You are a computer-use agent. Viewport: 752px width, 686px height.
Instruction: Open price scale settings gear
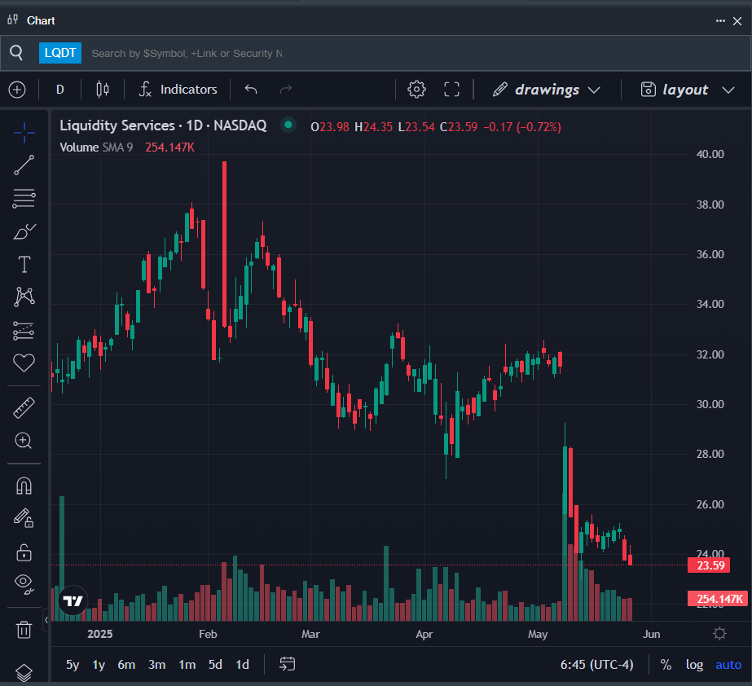click(x=719, y=634)
